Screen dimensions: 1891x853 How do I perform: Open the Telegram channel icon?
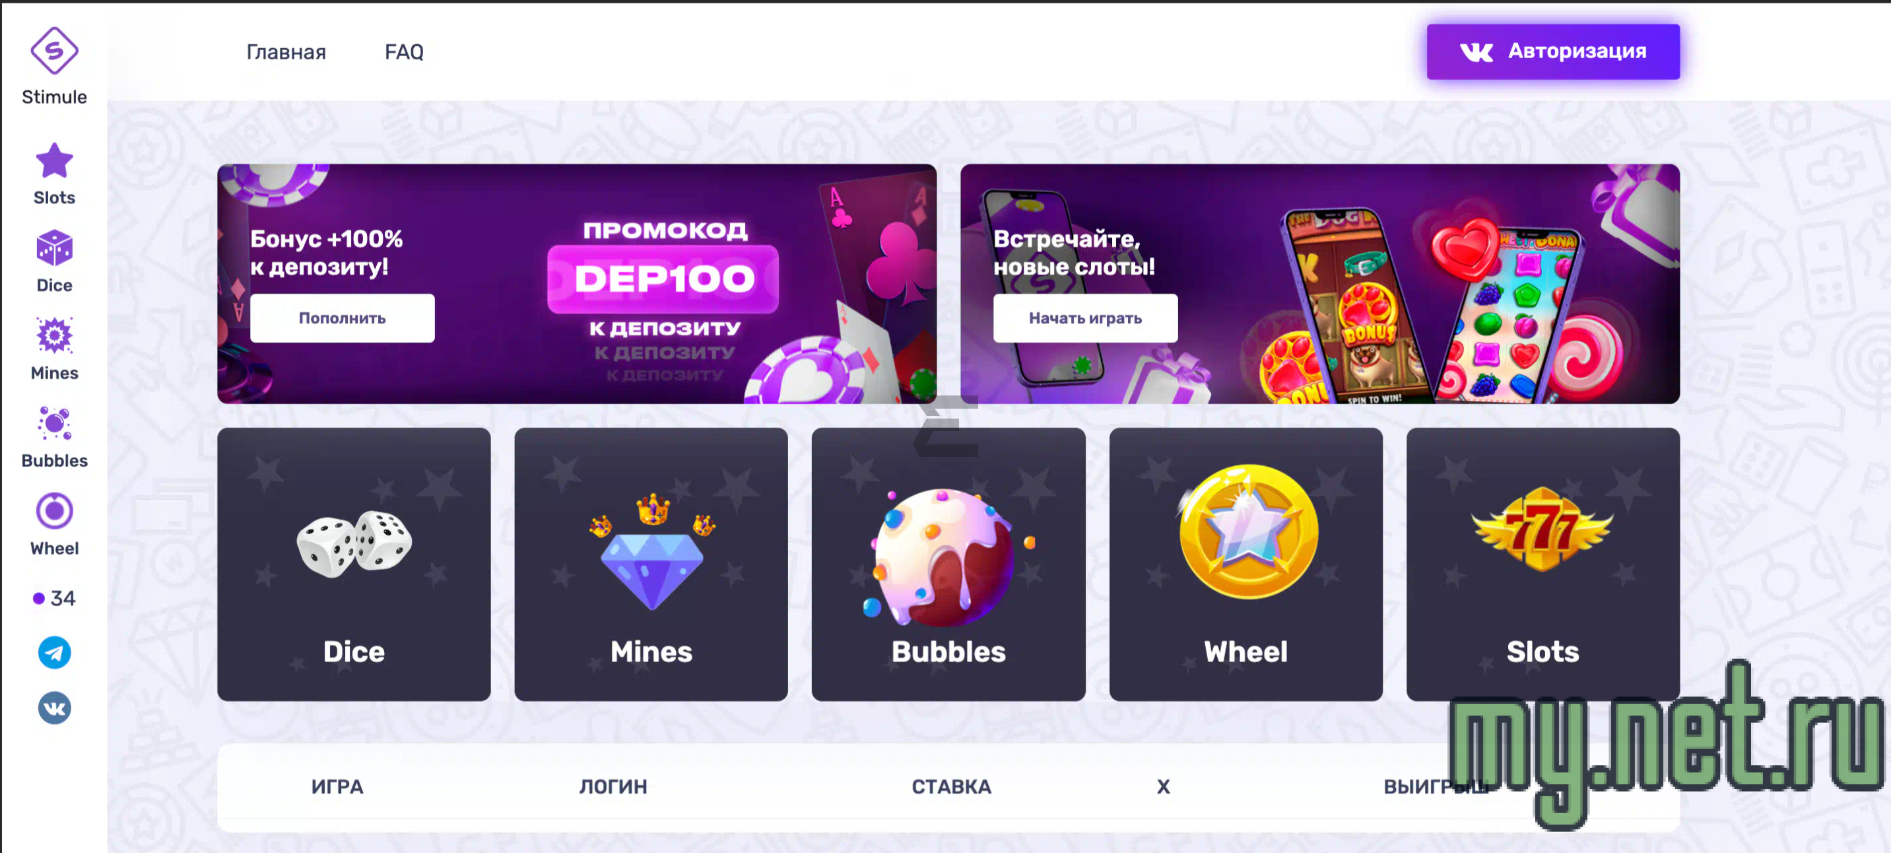pyautogui.click(x=54, y=652)
